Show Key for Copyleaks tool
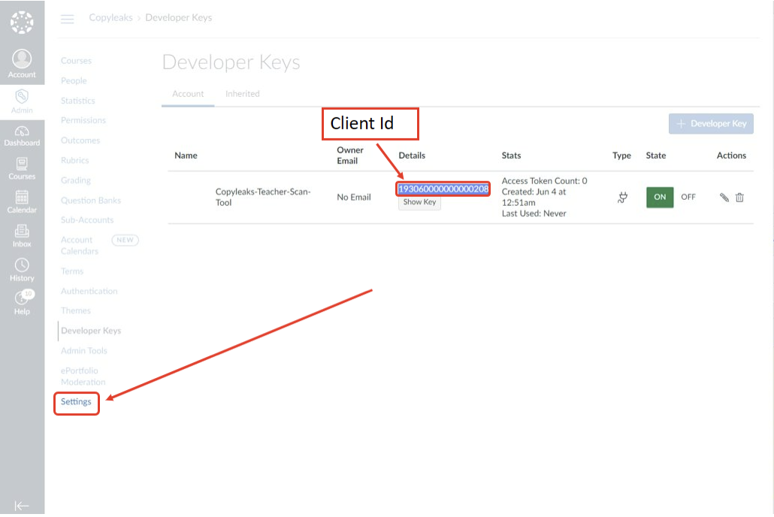Image resolution: width=774 pixels, height=517 pixels. point(419,202)
